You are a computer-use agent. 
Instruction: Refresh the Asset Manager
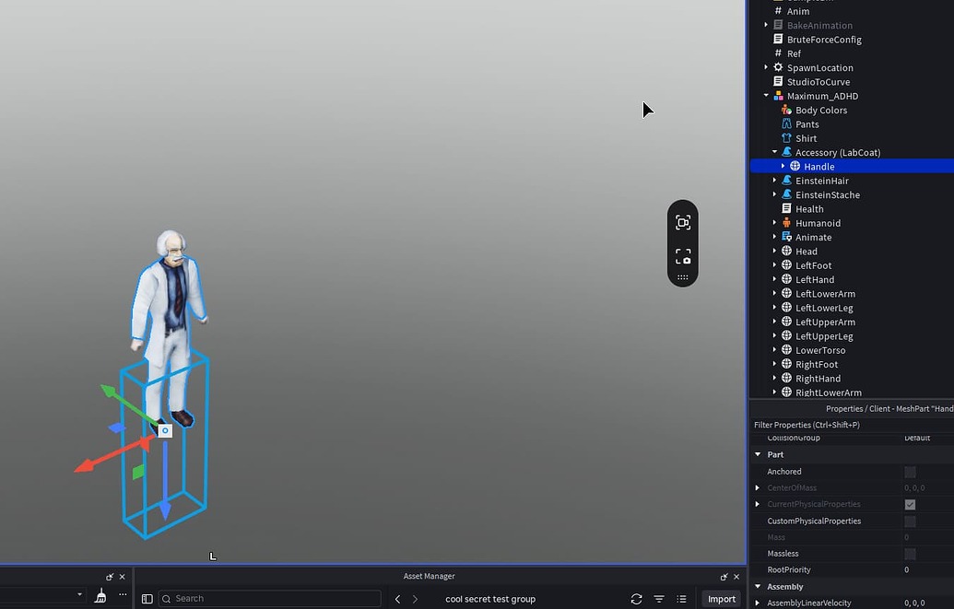[636, 599]
